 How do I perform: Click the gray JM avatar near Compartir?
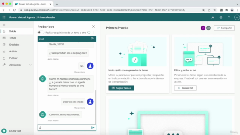pos(208,28)
